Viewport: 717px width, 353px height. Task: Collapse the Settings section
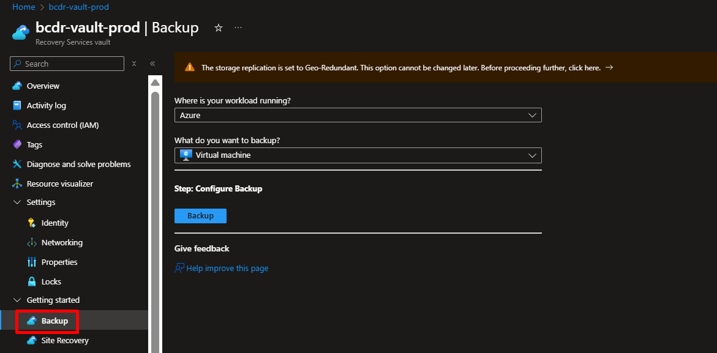coord(17,203)
